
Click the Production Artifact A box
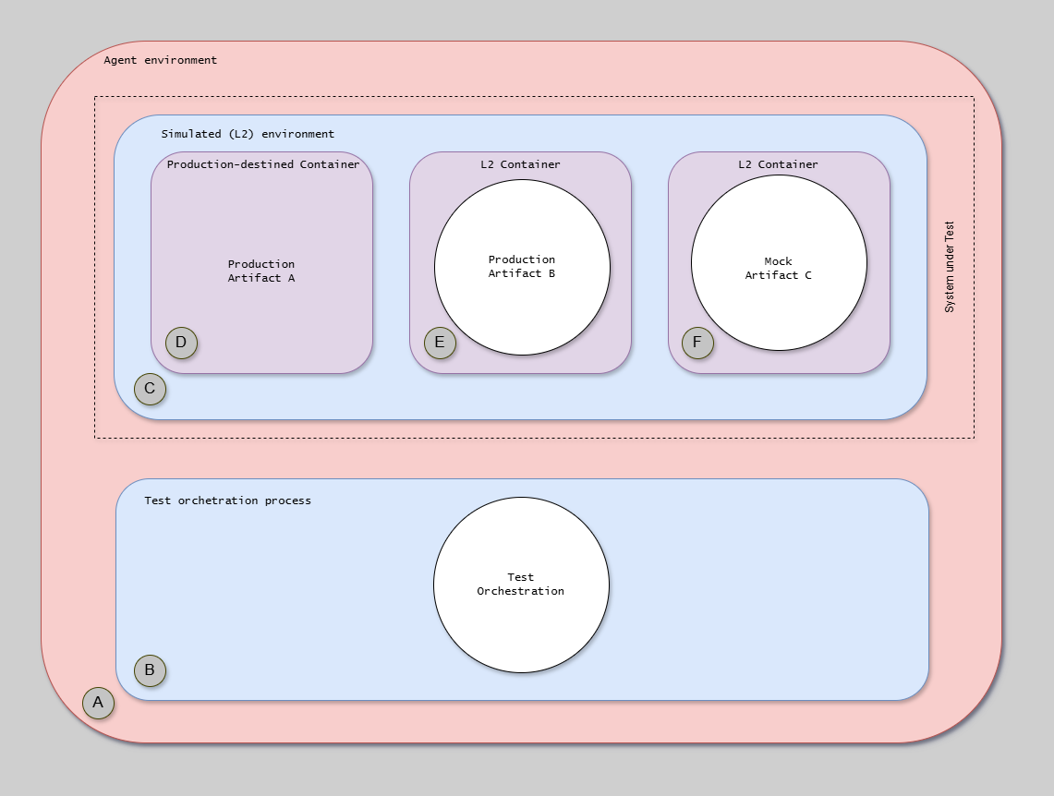coord(262,271)
